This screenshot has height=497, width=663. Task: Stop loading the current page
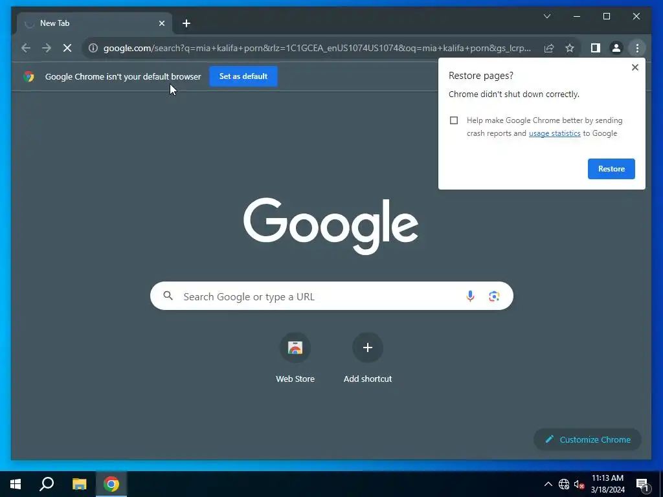tap(67, 48)
